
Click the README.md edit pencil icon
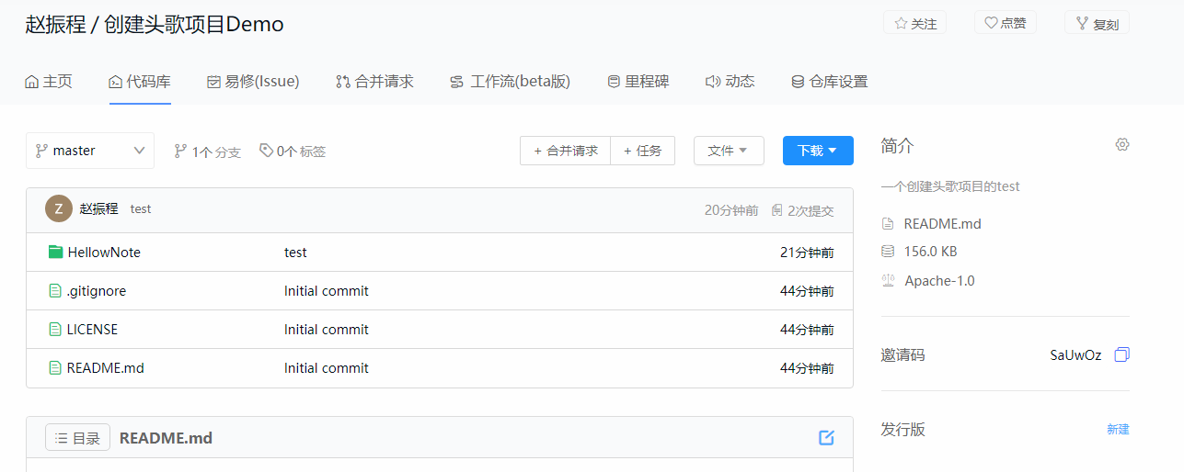(x=826, y=438)
